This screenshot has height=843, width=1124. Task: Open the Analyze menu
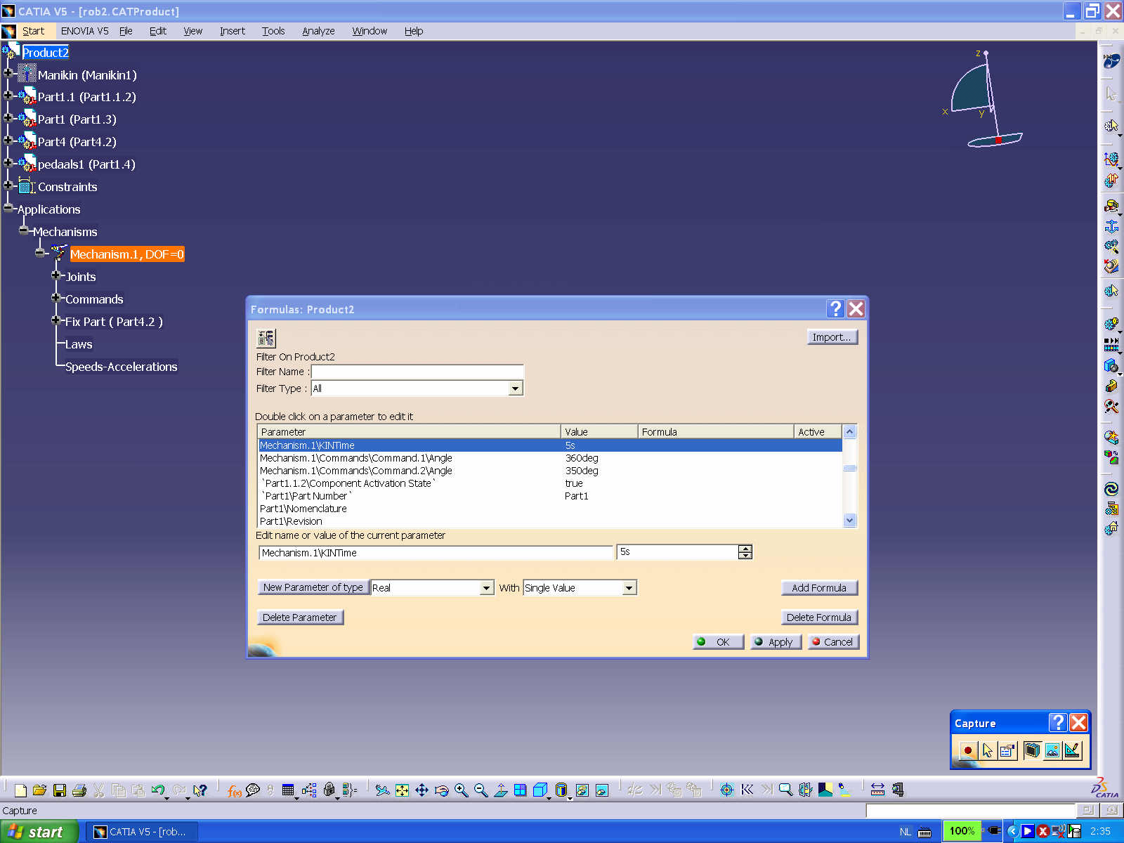click(x=318, y=31)
